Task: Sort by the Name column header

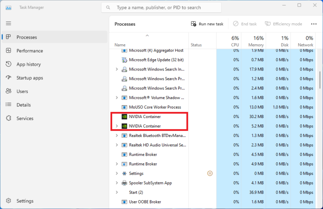Action: [x=149, y=41]
